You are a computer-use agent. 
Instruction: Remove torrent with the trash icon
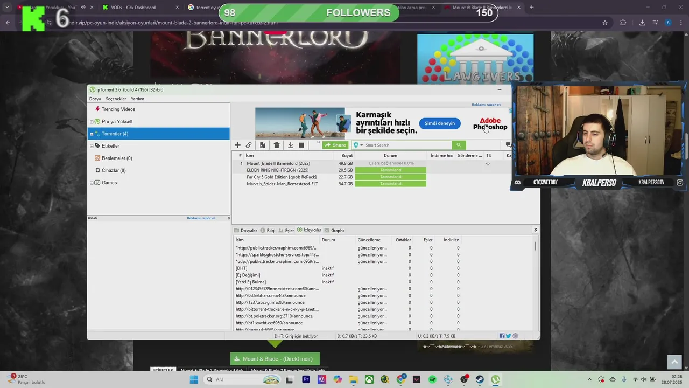point(276,145)
